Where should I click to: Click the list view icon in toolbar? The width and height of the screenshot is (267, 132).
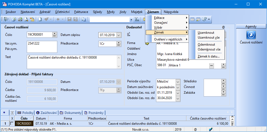[192, 19]
